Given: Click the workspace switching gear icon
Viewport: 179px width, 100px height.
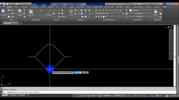Looking at the screenshot, I should (157, 96).
